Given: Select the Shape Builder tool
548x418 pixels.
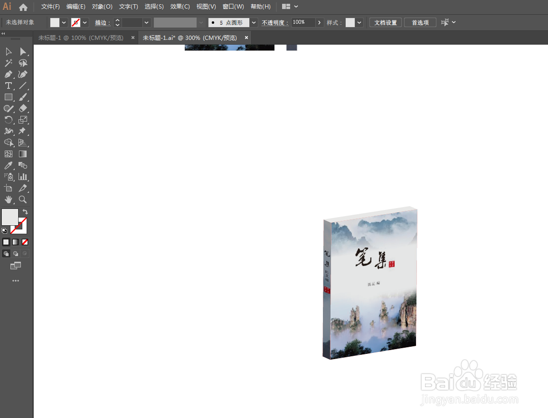Looking at the screenshot, I should 9,142.
